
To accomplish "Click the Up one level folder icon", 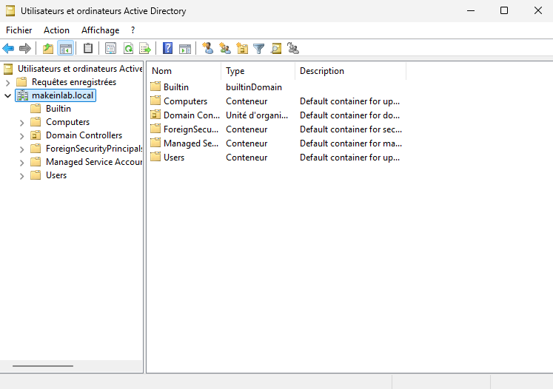I will pos(48,49).
